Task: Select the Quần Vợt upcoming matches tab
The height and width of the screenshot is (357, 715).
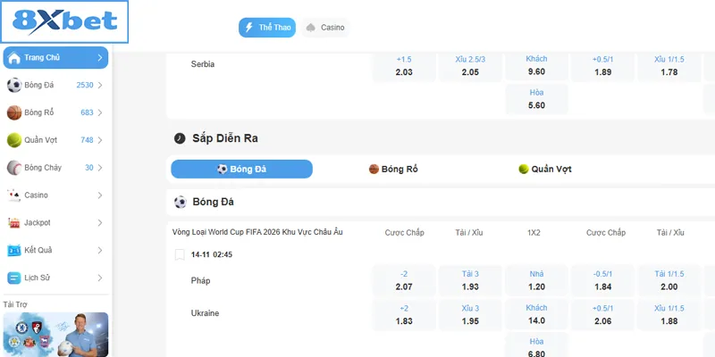Action: pyautogui.click(x=544, y=169)
